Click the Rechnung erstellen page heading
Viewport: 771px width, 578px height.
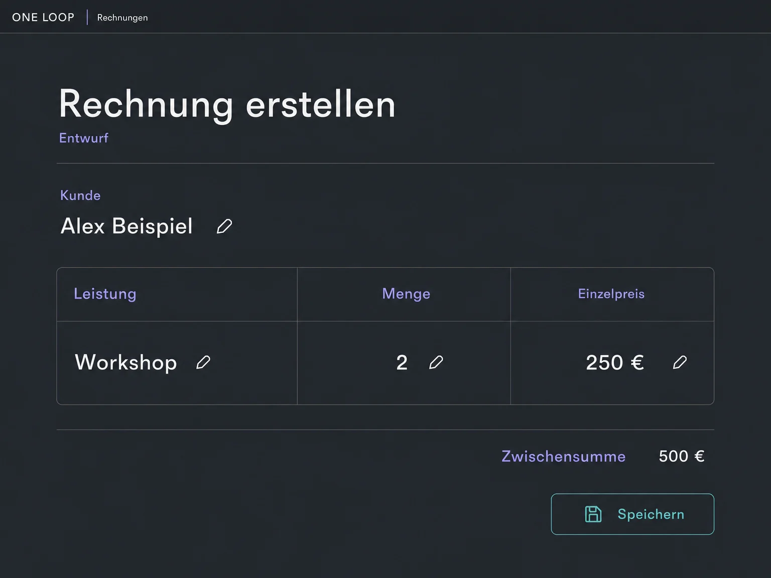pos(227,104)
